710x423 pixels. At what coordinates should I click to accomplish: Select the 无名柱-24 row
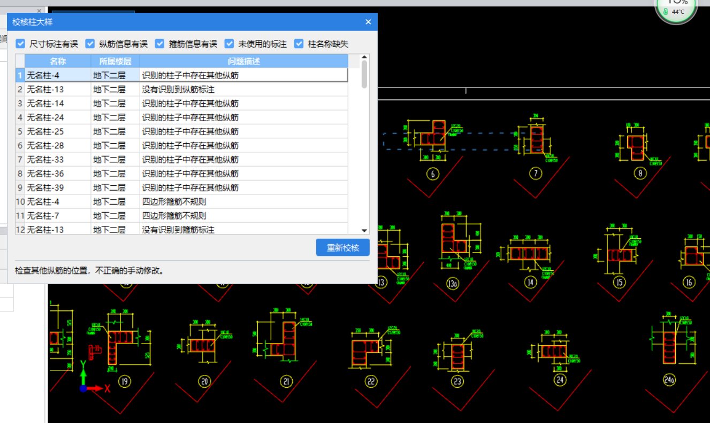click(x=182, y=117)
